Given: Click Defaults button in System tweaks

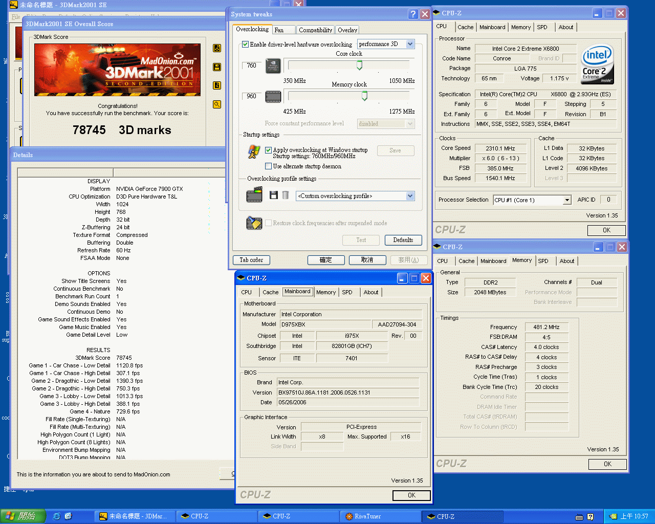Looking at the screenshot, I should click(x=403, y=240).
